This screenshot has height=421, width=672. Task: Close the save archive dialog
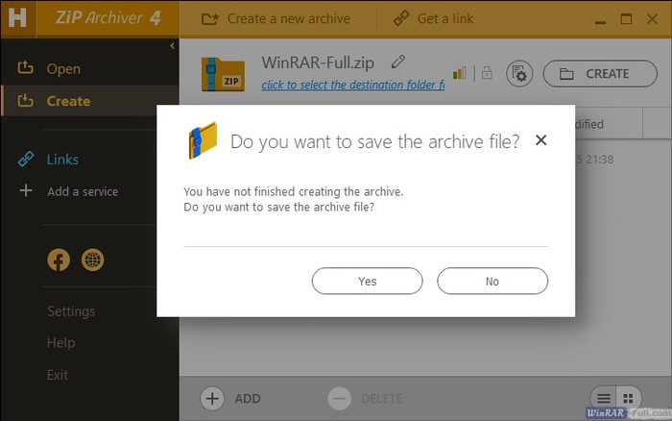540,140
